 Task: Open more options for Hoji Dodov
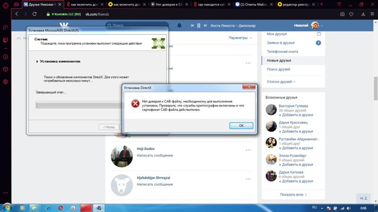point(248,150)
